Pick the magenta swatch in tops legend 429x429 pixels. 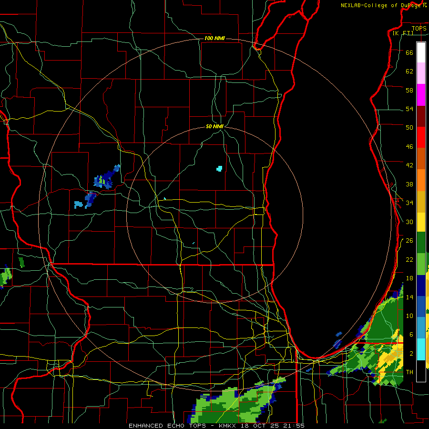421,95
